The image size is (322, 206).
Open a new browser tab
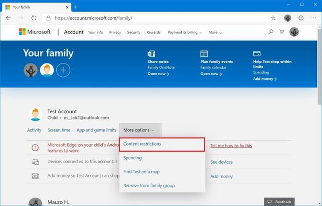coord(76,7)
